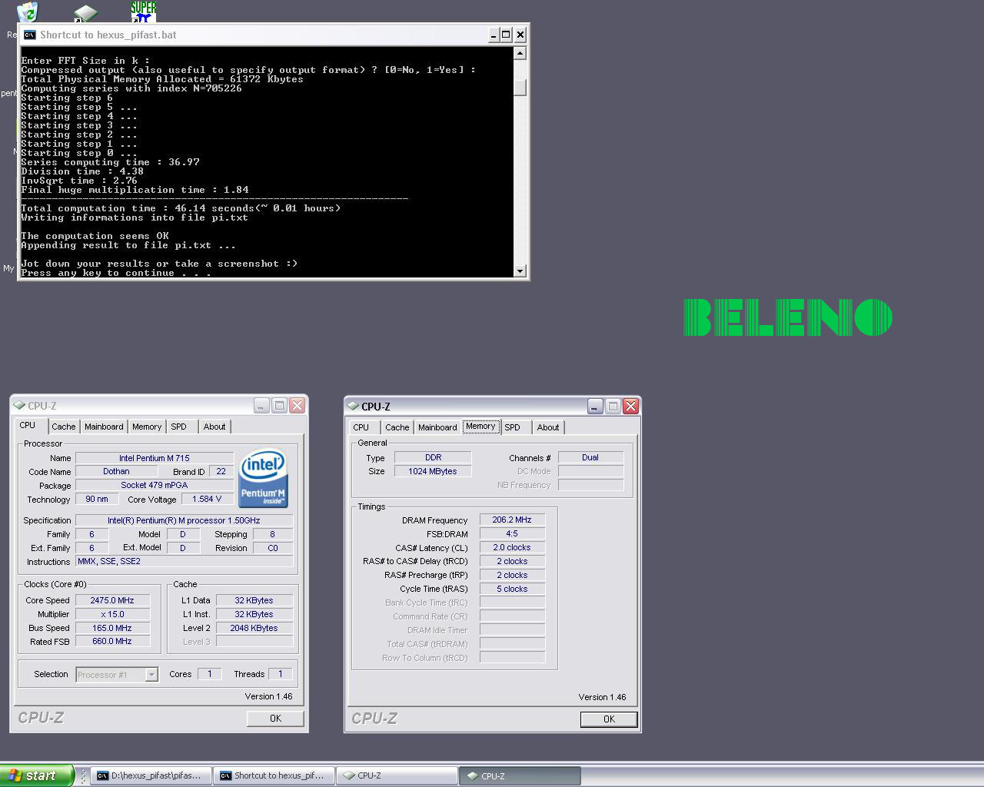Click the Cycle Time (tRAS) value 5 clocks
Image resolution: width=984 pixels, height=787 pixels.
[x=512, y=589]
